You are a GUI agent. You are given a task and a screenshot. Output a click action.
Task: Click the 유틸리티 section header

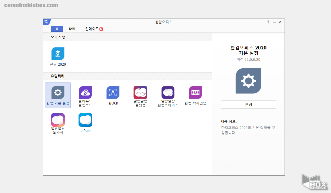[57, 76]
